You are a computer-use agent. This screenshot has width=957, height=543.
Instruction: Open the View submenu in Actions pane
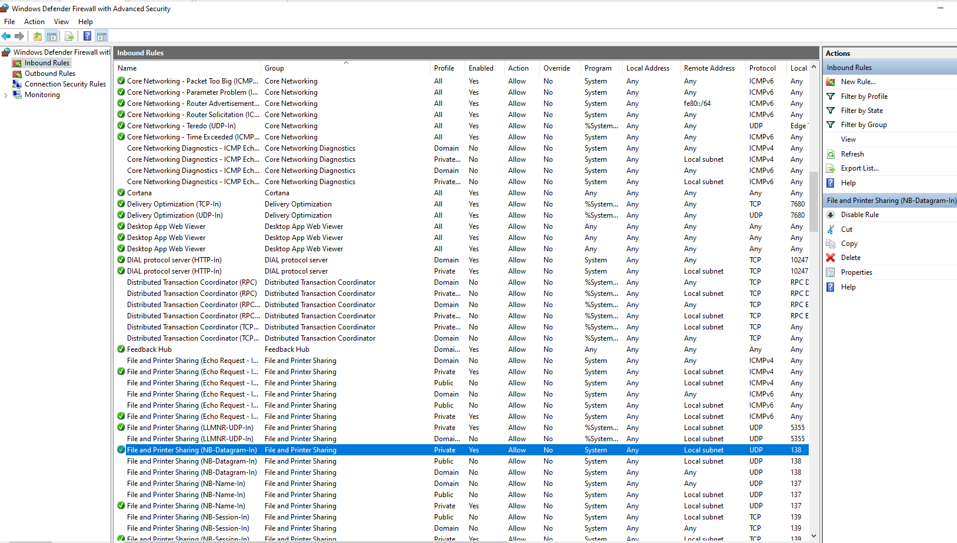(848, 139)
